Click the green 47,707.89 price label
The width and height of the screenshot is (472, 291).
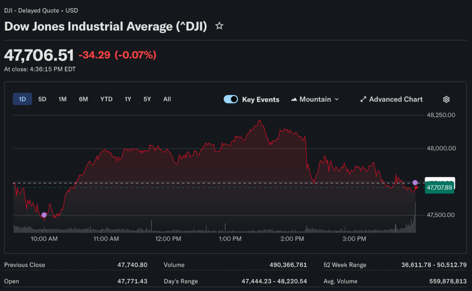click(439, 188)
